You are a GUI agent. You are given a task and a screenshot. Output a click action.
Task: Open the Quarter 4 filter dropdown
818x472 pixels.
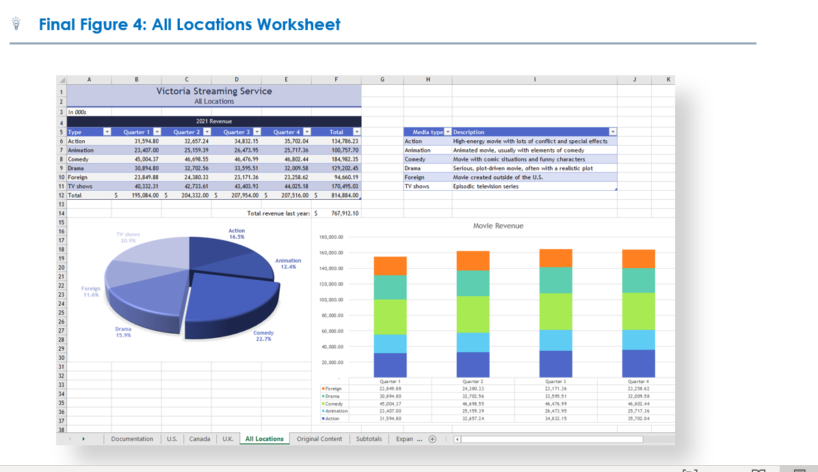306,132
